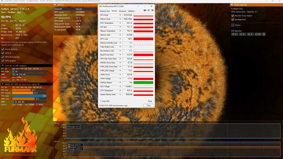The width and height of the screenshot is (283, 159).
Task: Click the usage 6.3 % legend in GPU 0 graph
Action: click(x=74, y=127)
